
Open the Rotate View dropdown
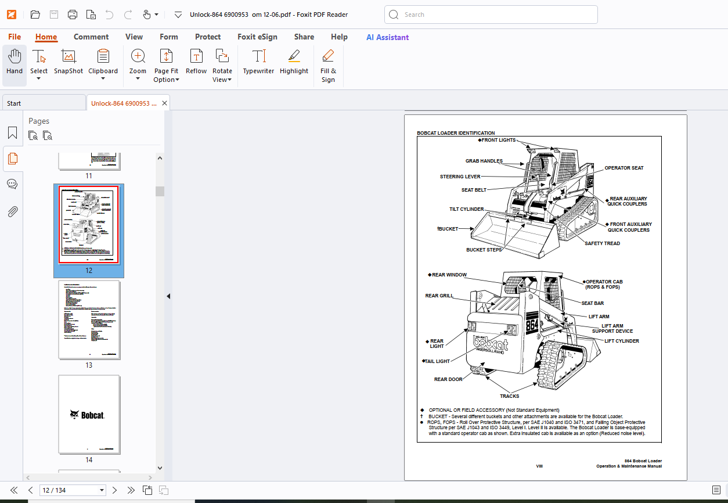222,65
